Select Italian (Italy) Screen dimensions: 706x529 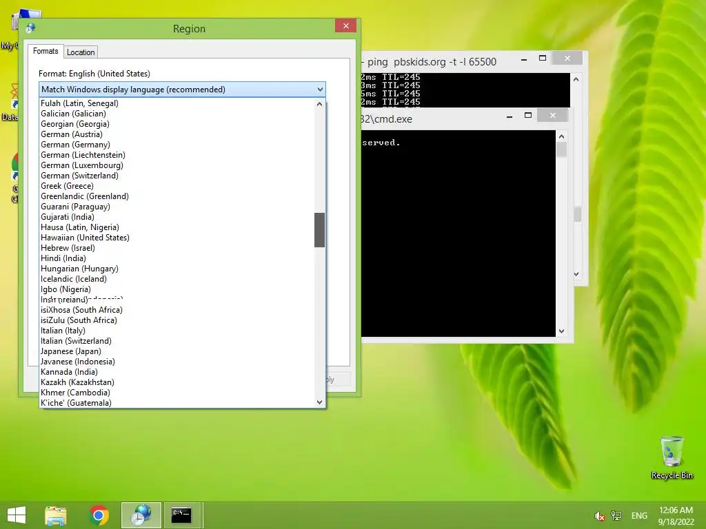click(176, 331)
